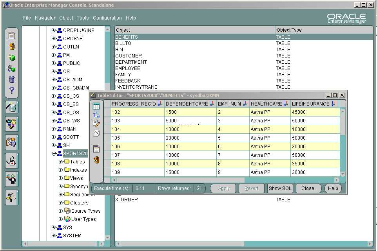Open the clipboard and person drawer icon
Screen dimensions: 377x251
click(12, 142)
